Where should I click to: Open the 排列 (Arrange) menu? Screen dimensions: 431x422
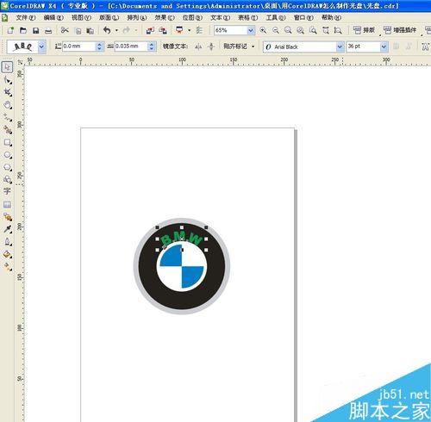(136, 18)
